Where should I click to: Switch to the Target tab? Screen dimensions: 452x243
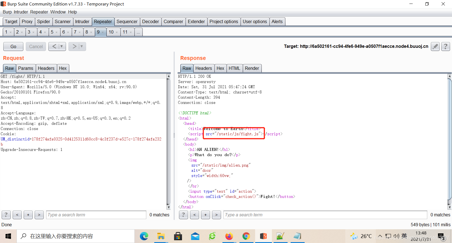(11, 21)
